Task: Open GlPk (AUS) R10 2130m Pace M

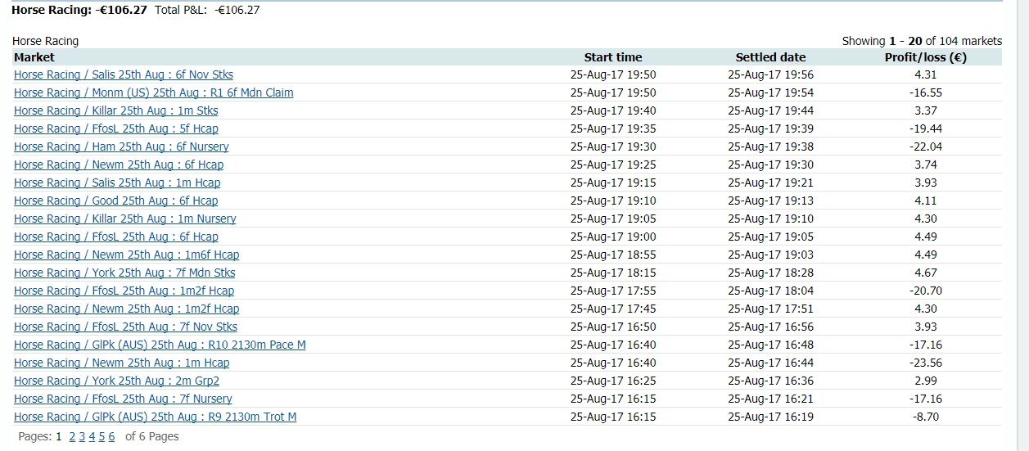Action: pyautogui.click(x=160, y=345)
